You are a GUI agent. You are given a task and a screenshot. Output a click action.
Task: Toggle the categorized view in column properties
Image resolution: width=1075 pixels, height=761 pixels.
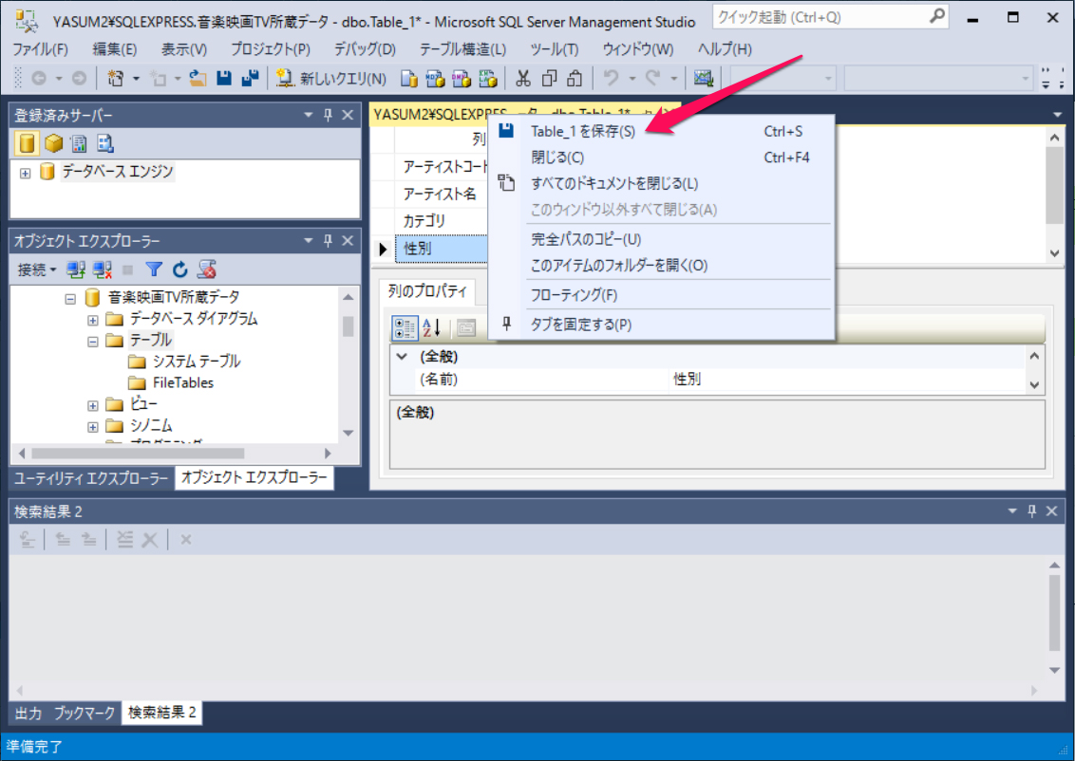coord(405,328)
